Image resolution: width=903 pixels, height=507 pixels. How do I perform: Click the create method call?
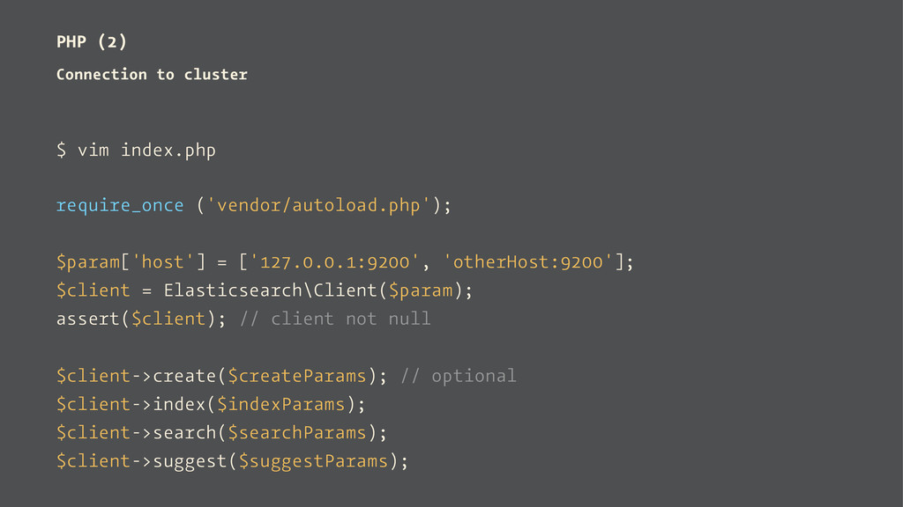[184, 375]
